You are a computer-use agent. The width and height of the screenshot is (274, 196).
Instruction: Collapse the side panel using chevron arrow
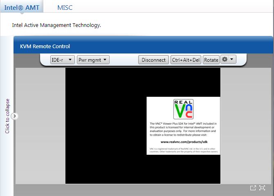[x=14, y=116]
